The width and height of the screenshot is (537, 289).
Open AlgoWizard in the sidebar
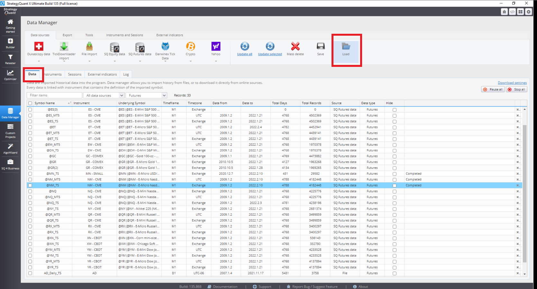click(x=10, y=149)
